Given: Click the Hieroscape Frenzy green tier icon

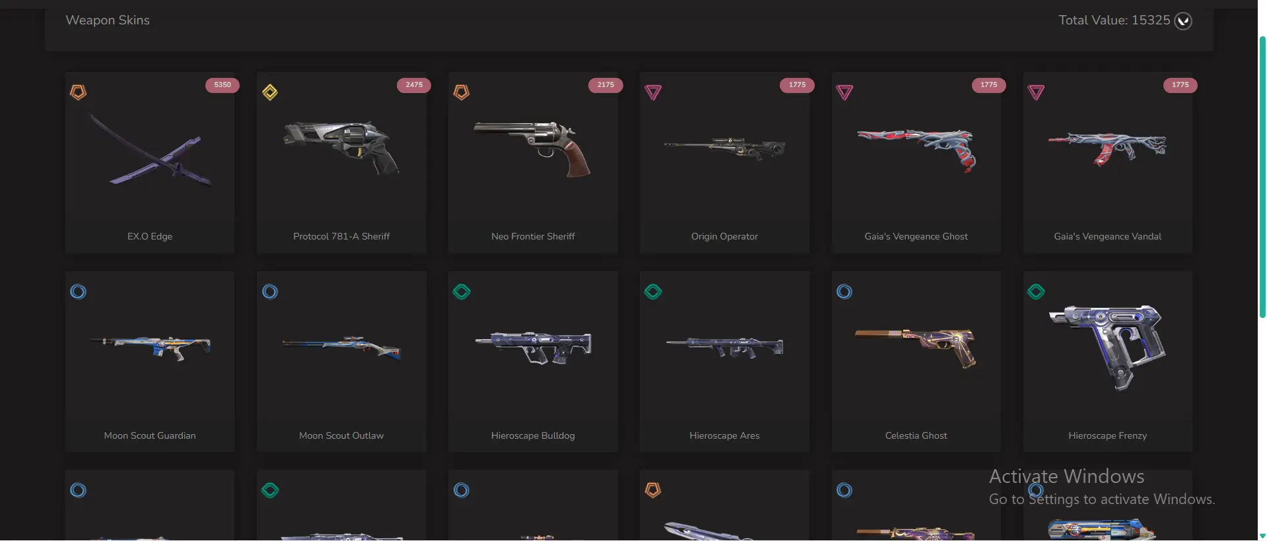Looking at the screenshot, I should (1036, 292).
